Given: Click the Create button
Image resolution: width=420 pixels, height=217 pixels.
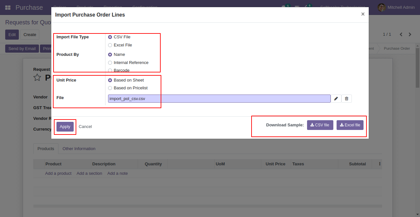Looking at the screenshot, I should pos(30,35).
